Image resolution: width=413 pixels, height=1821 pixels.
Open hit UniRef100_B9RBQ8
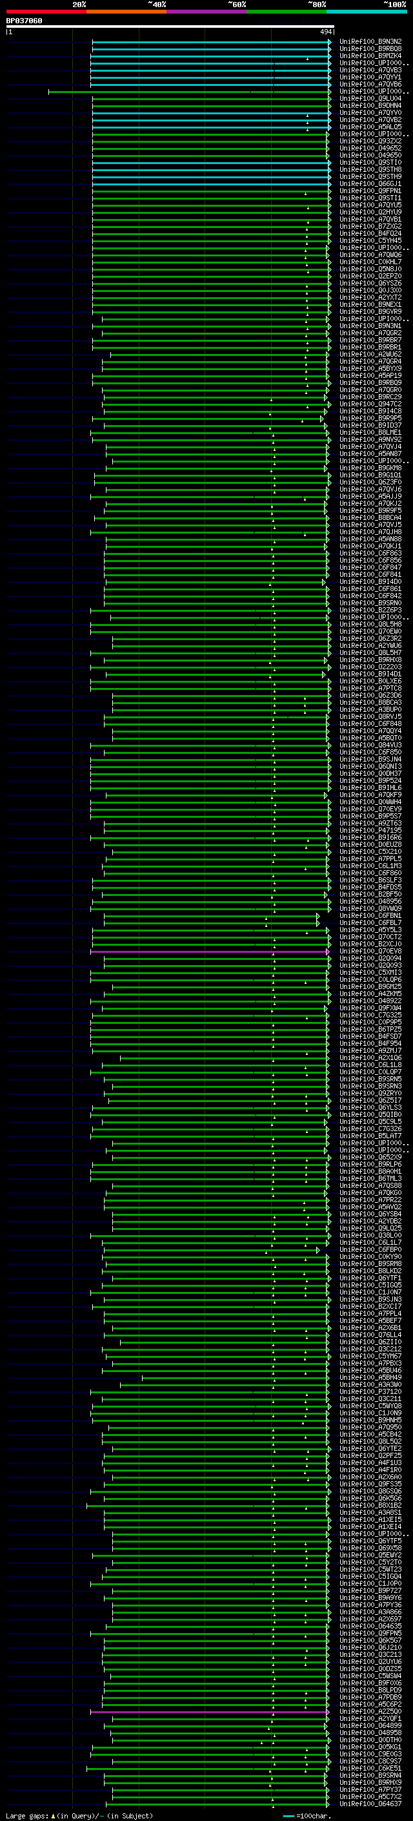pyautogui.click(x=370, y=49)
